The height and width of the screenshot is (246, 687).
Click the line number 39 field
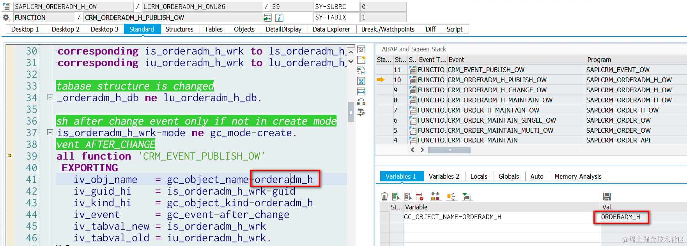291,7
